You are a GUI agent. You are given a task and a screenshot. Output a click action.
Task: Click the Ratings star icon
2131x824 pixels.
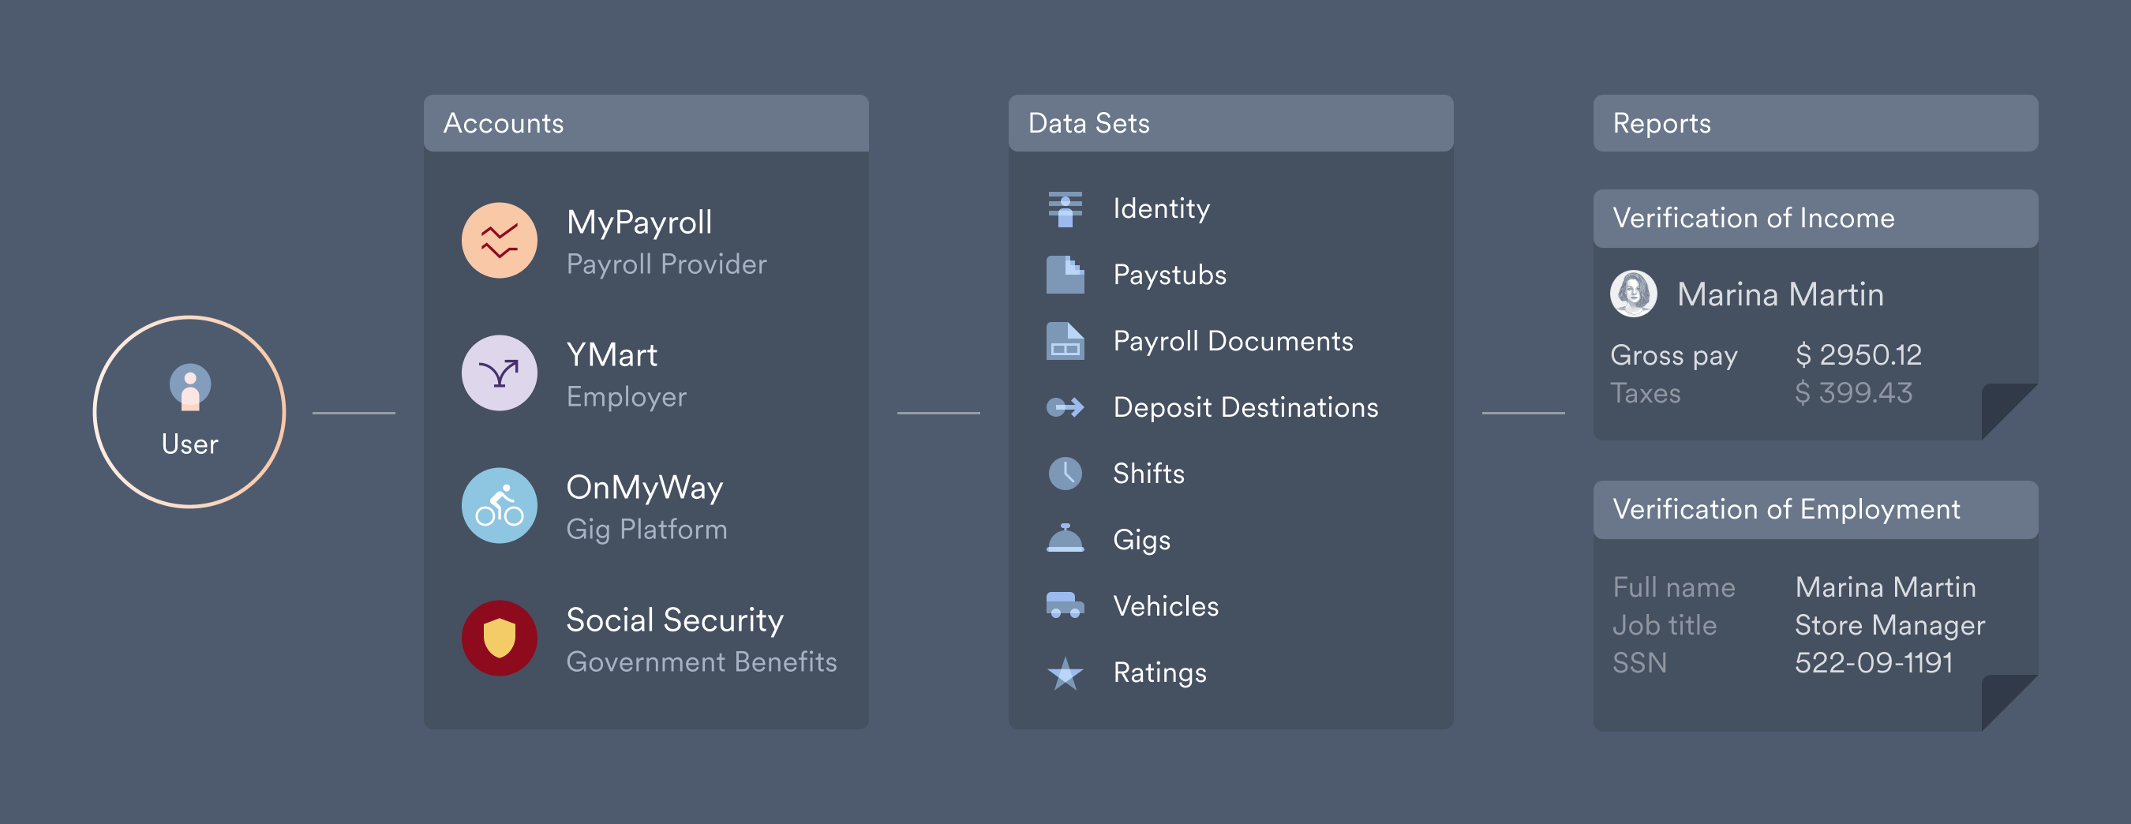1064,672
